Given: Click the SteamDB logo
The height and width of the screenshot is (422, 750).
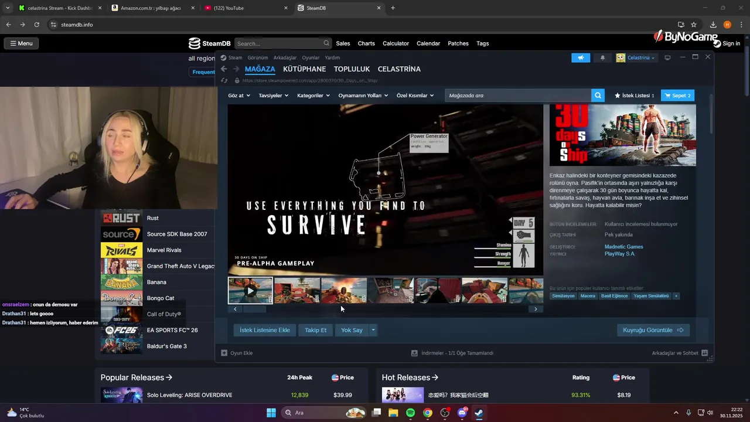Looking at the screenshot, I should click(209, 43).
